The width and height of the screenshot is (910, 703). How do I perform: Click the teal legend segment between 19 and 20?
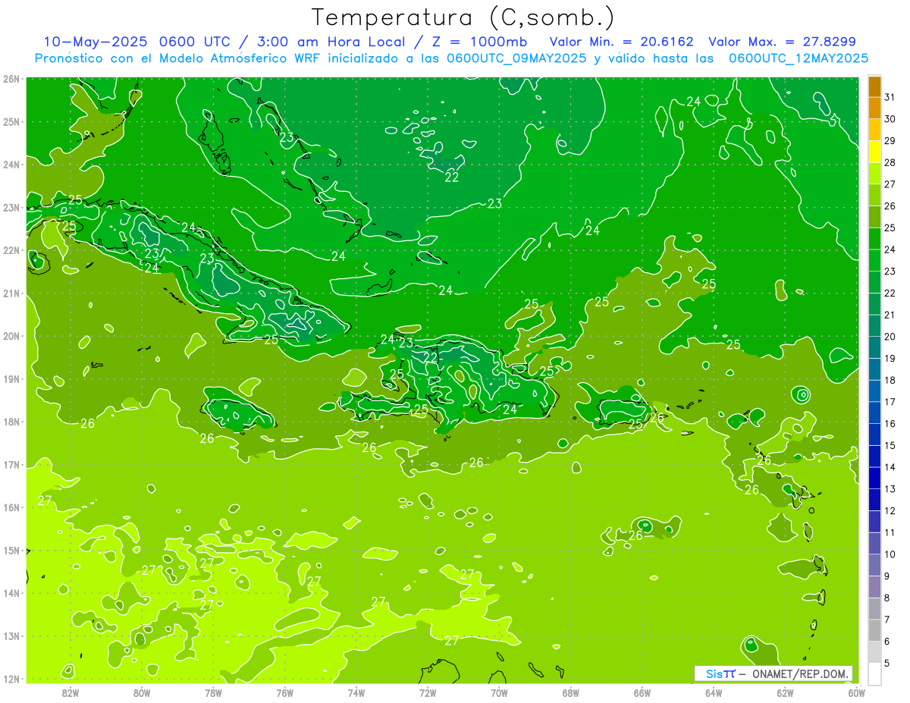pos(874,347)
